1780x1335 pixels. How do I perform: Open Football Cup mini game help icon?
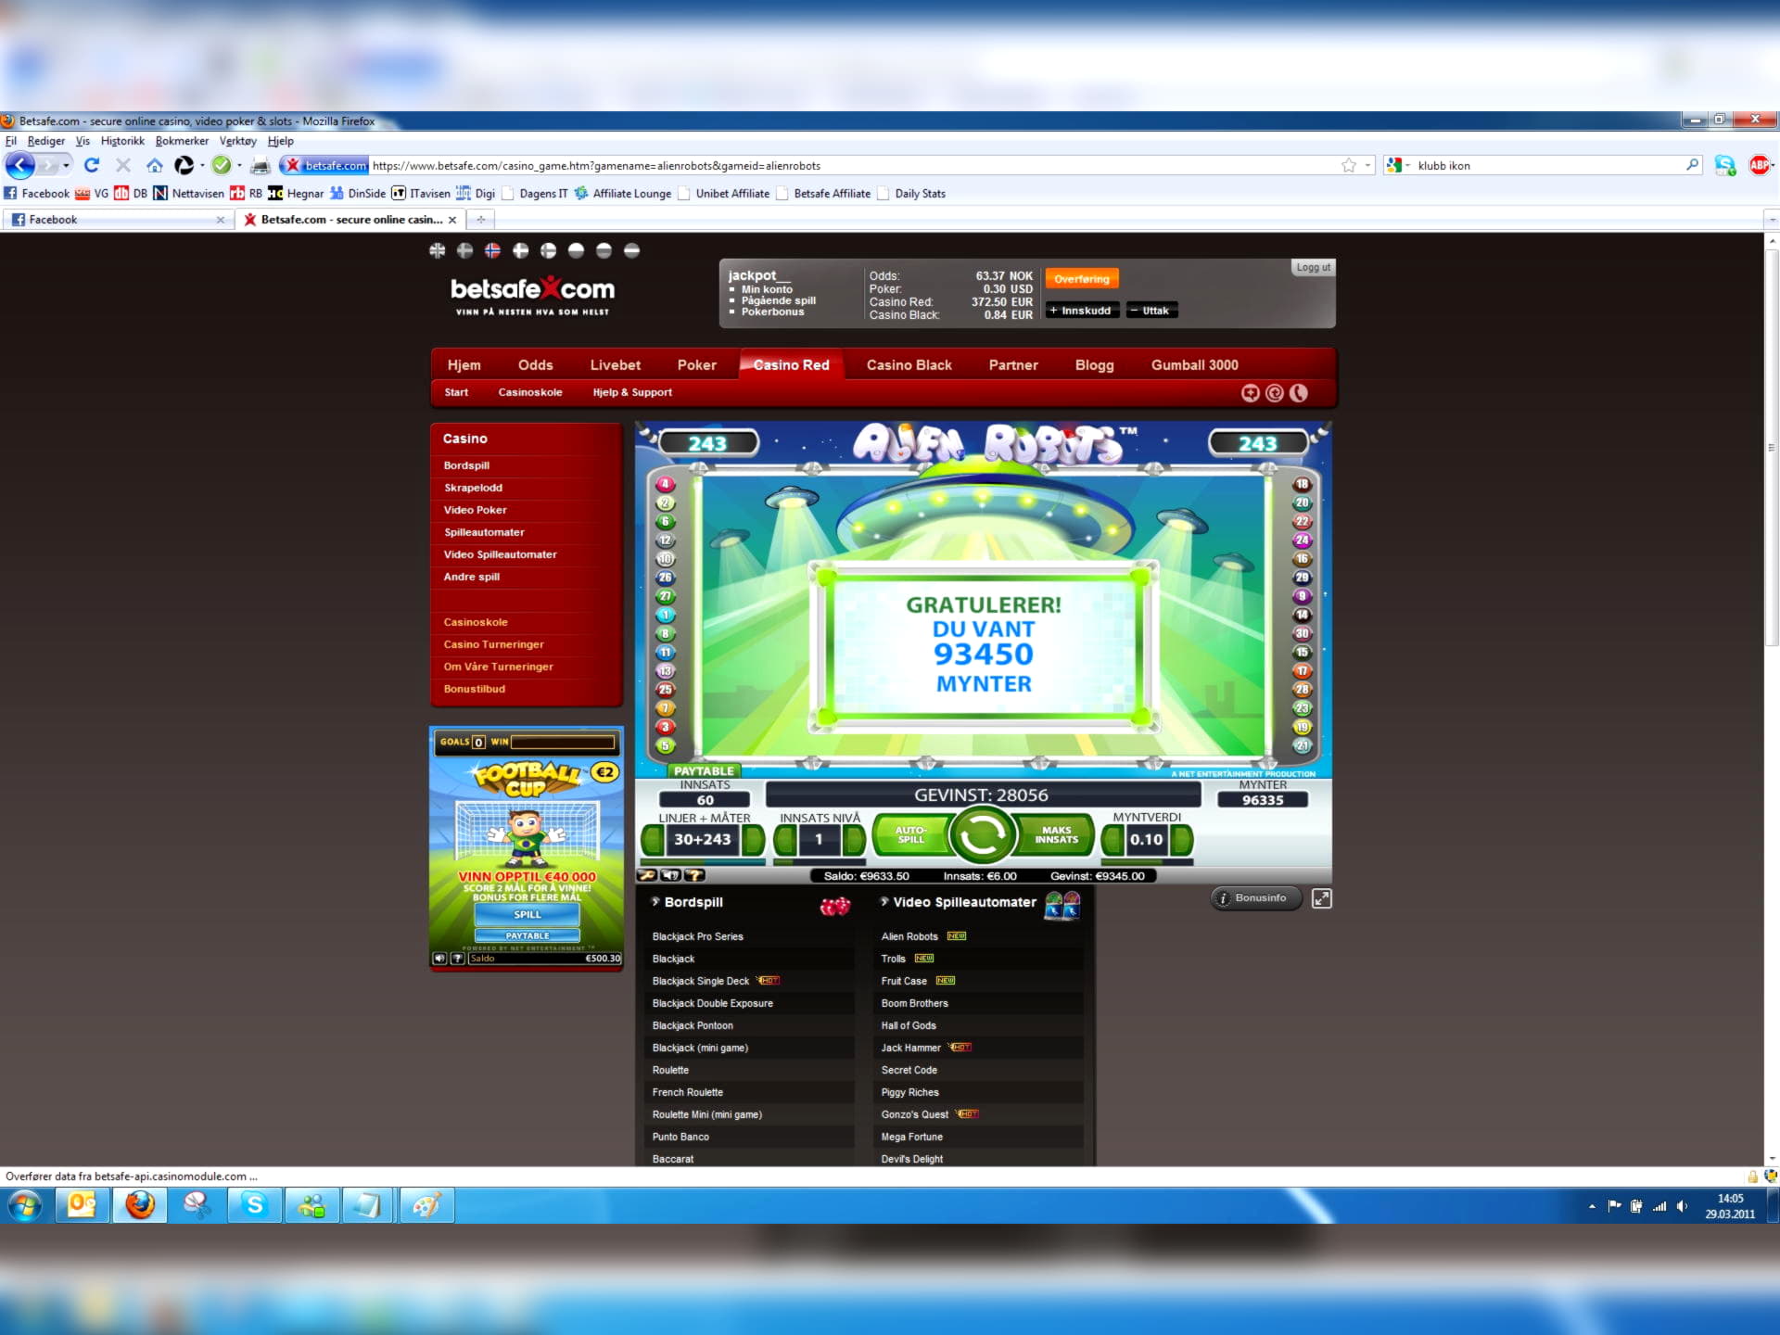[458, 959]
